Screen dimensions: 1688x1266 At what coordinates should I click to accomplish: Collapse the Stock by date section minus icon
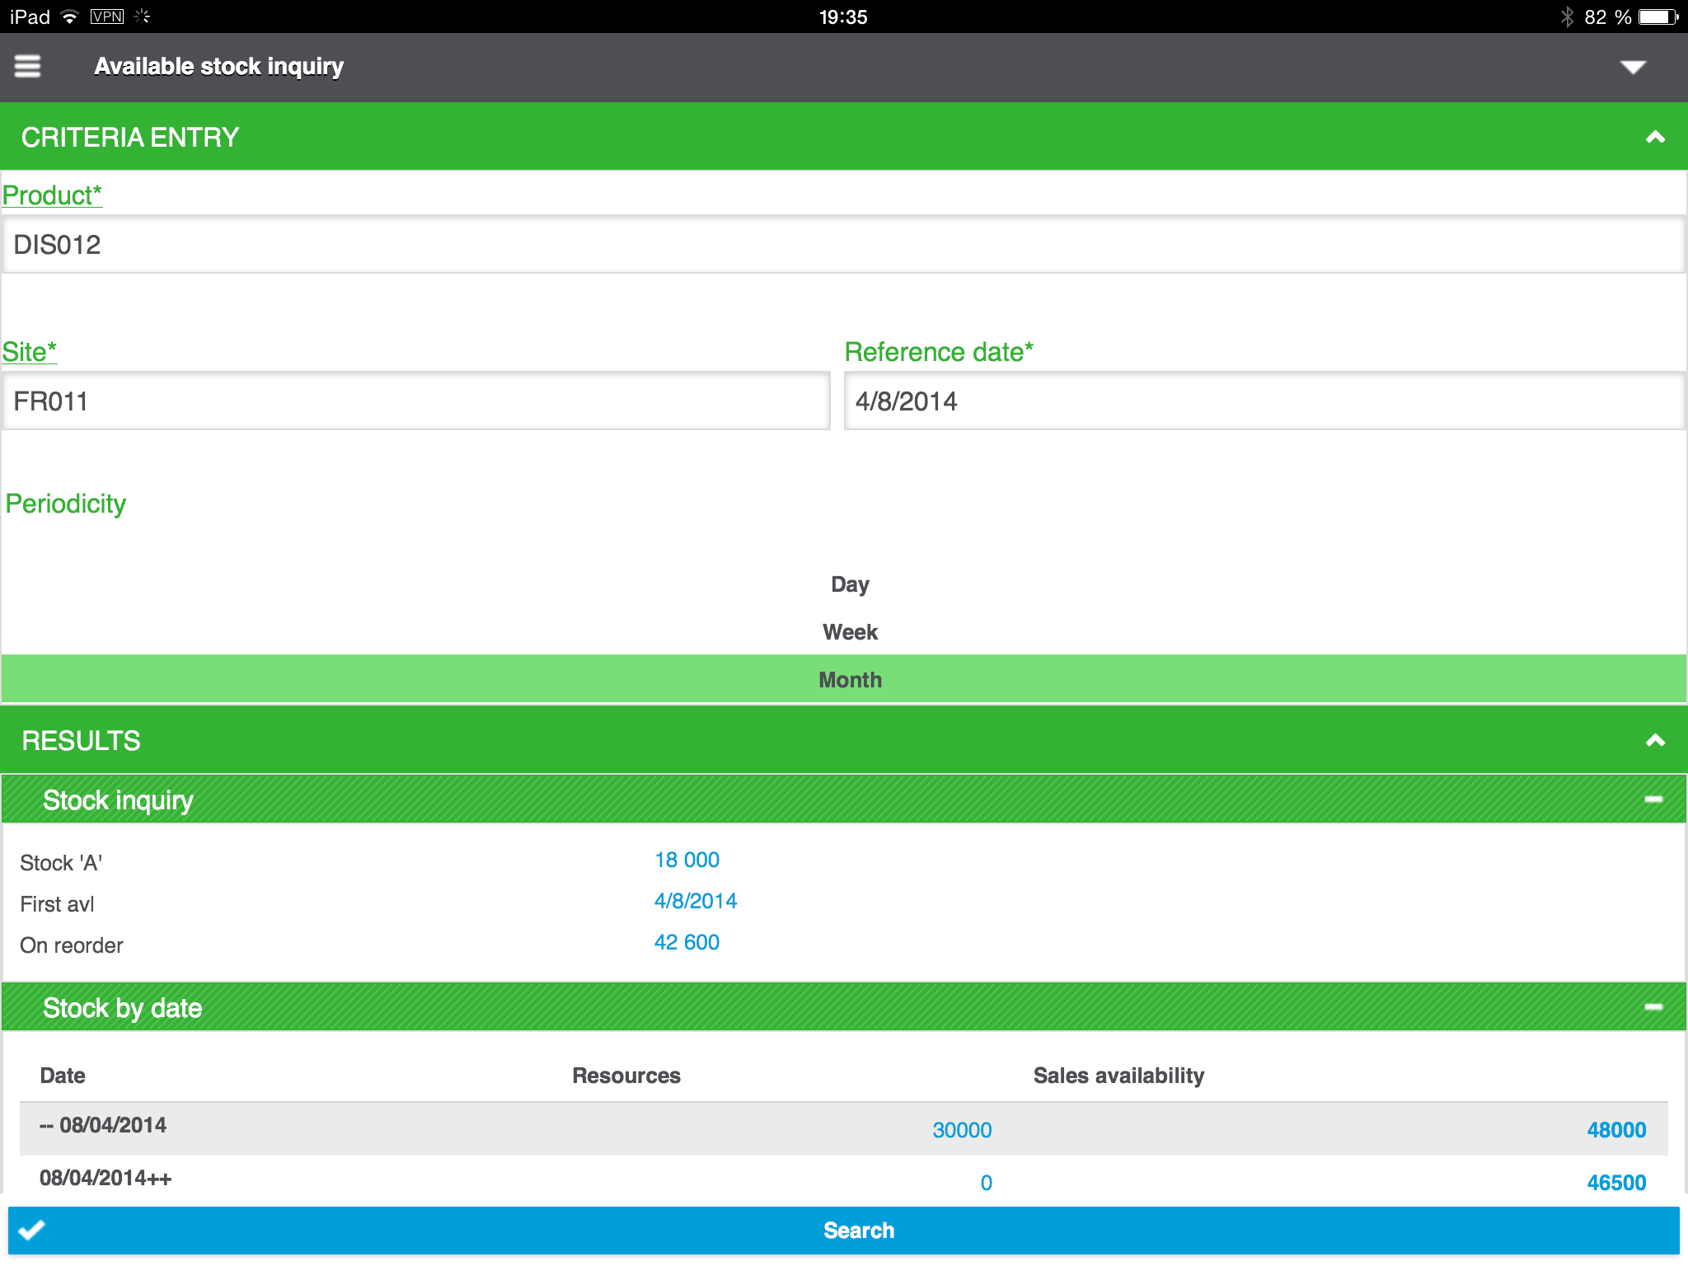pos(1654,1006)
